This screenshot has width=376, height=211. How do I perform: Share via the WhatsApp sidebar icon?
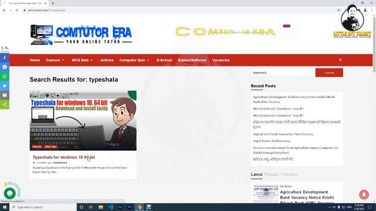coord(5,76)
